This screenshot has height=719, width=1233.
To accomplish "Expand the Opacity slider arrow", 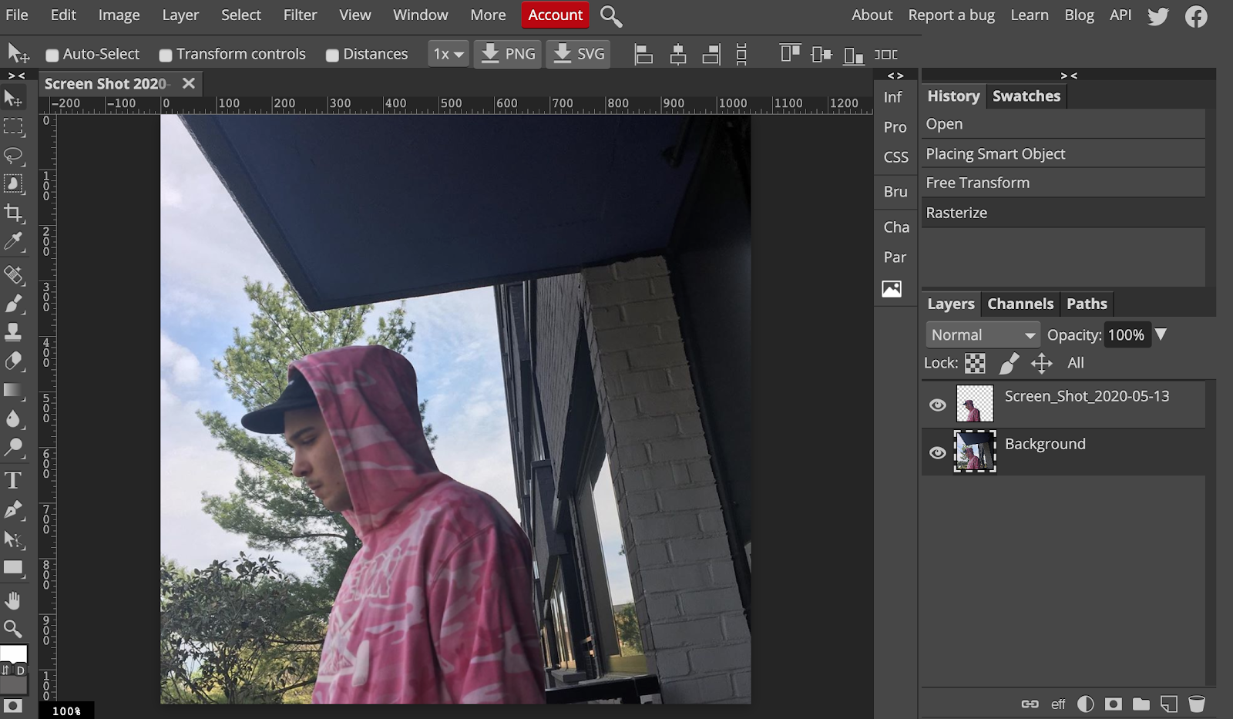I will 1161,334.
